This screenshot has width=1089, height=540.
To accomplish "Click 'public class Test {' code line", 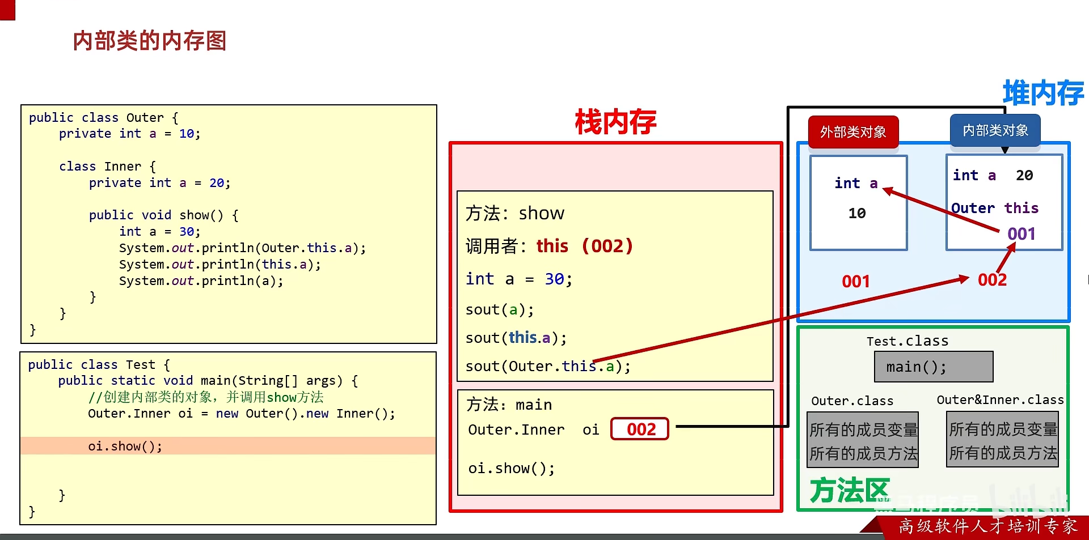I will tap(99, 364).
